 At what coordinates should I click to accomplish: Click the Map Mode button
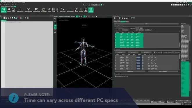(x=146, y=24)
